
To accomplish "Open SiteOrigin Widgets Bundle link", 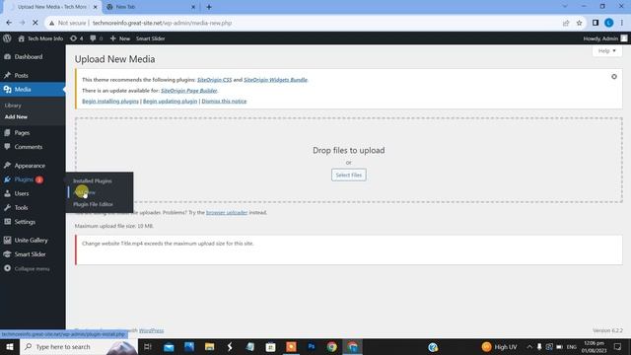I will click(x=276, y=80).
